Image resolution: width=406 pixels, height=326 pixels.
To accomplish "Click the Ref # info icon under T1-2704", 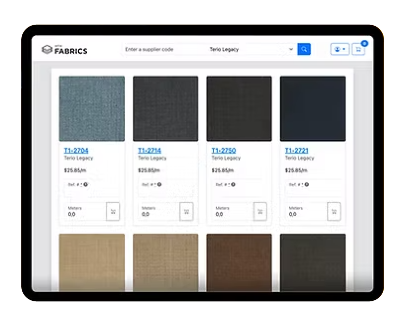I will (86, 184).
